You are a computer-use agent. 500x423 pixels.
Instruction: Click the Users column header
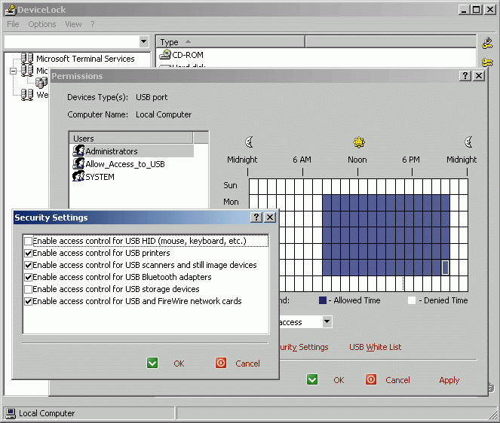tap(131, 138)
